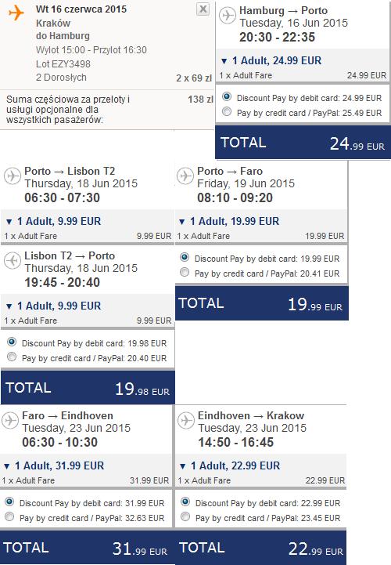Click the TOTAL 19.98 EUR bar

[88, 387]
